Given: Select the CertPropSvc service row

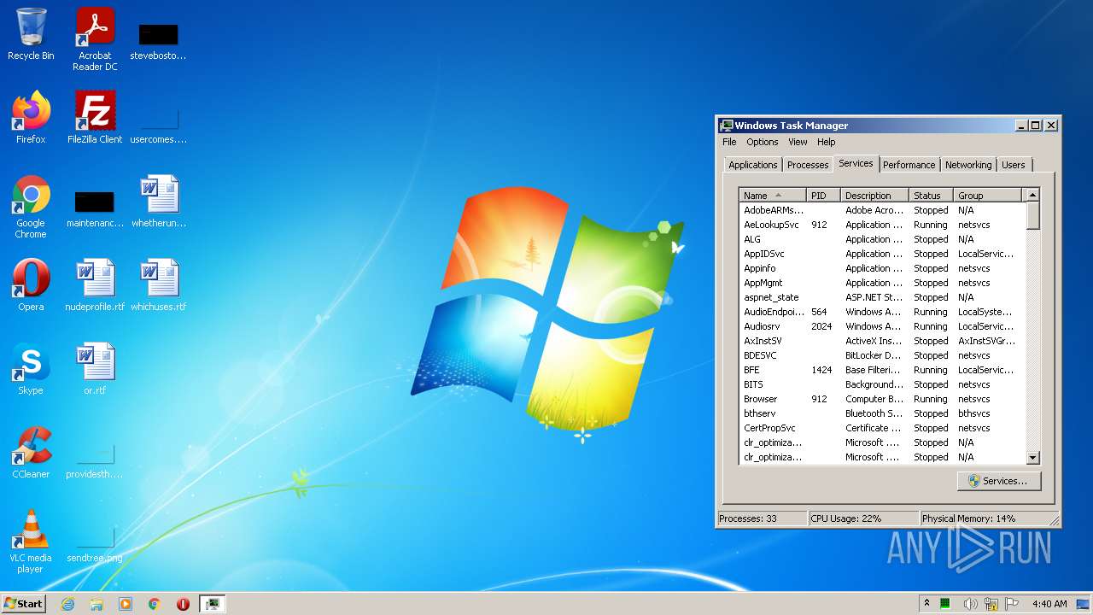Looking at the screenshot, I should [881, 428].
